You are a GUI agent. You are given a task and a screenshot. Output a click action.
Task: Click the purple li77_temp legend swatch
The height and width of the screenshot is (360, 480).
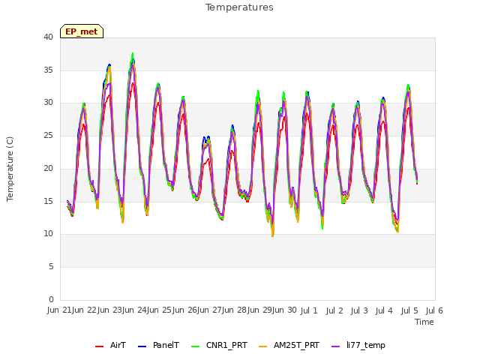pyautogui.click(x=335, y=346)
